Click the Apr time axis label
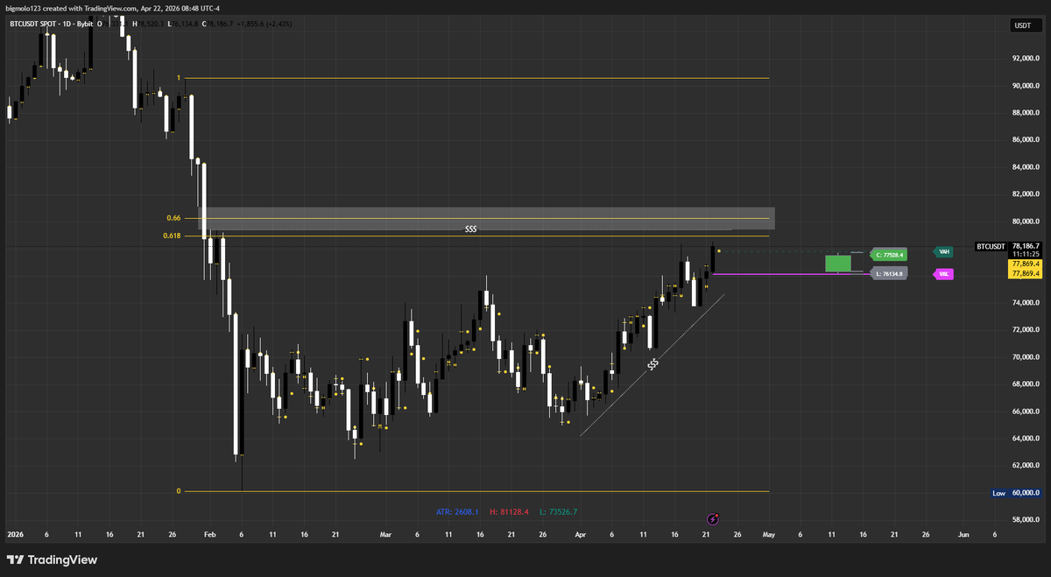The image size is (1051, 577). coord(580,533)
